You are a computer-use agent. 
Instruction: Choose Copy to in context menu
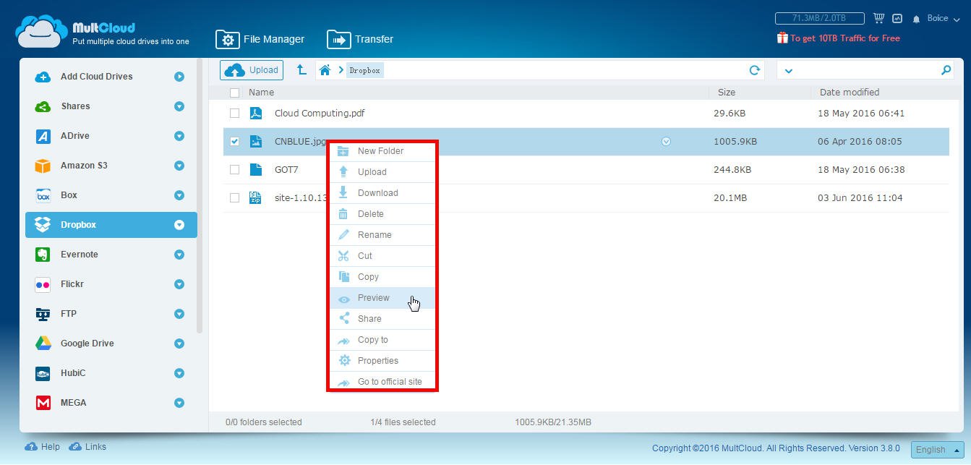pos(382,340)
